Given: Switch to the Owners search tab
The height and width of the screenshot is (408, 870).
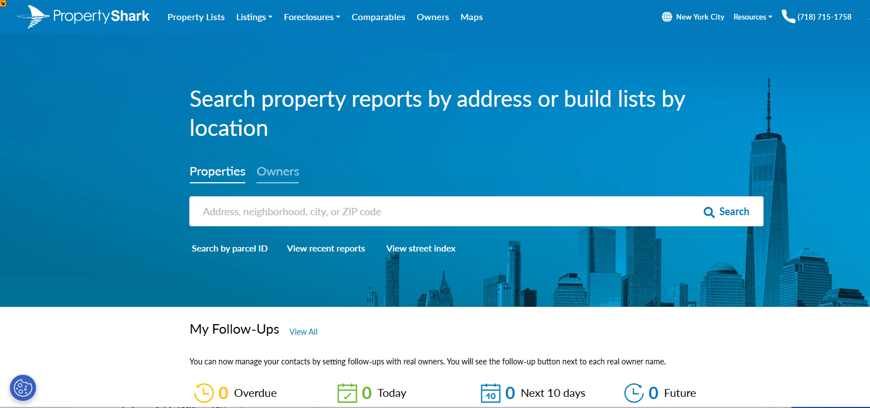Looking at the screenshot, I should [278, 172].
